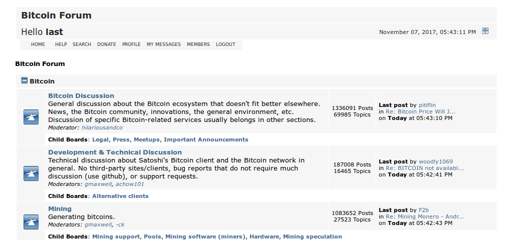
Task: Click gmaxwell in the Development board moderators
Action: point(98,184)
